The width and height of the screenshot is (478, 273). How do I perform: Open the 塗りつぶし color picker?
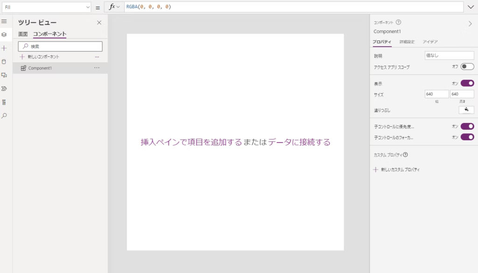click(x=466, y=110)
